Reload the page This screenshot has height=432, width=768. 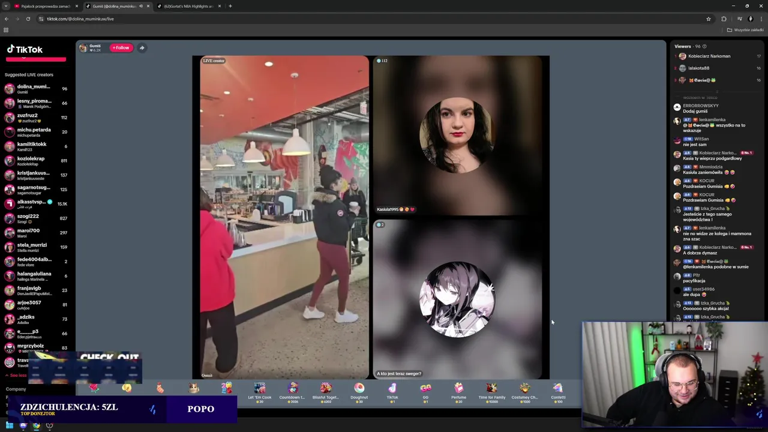(28, 19)
